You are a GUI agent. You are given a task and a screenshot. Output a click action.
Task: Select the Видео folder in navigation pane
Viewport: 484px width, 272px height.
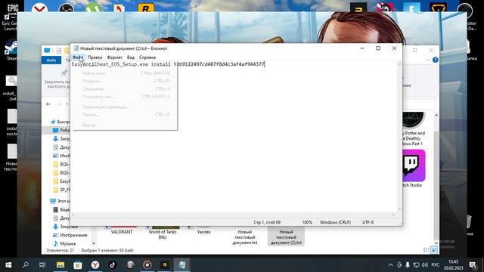click(61, 210)
